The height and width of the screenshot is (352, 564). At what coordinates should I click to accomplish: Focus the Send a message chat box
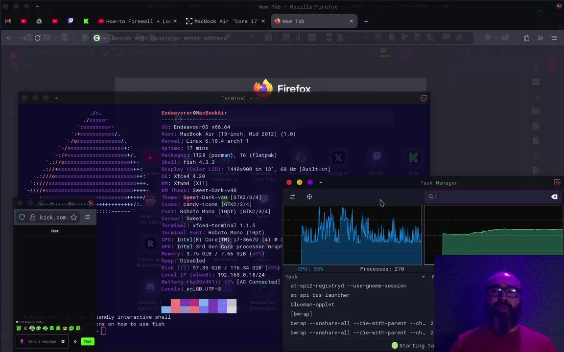coord(42,341)
